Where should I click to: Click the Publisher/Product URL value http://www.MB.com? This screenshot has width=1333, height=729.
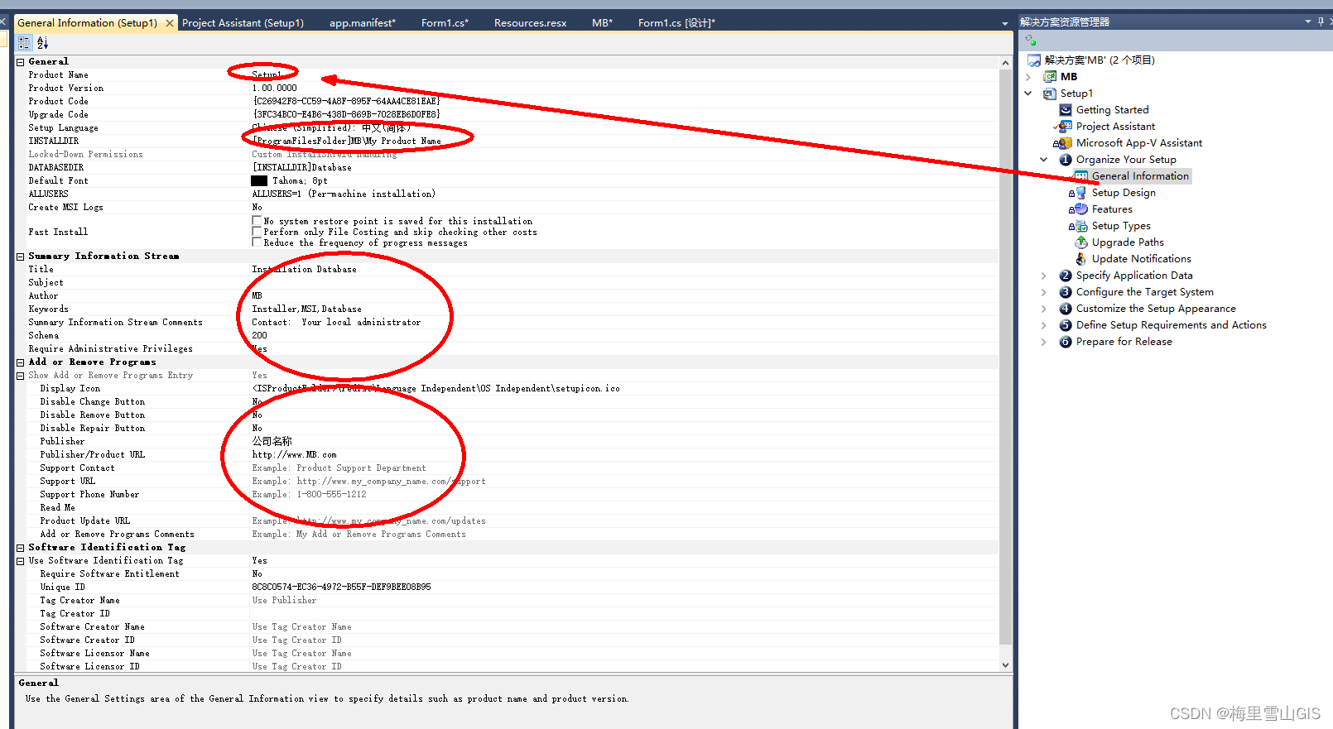[x=294, y=455]
